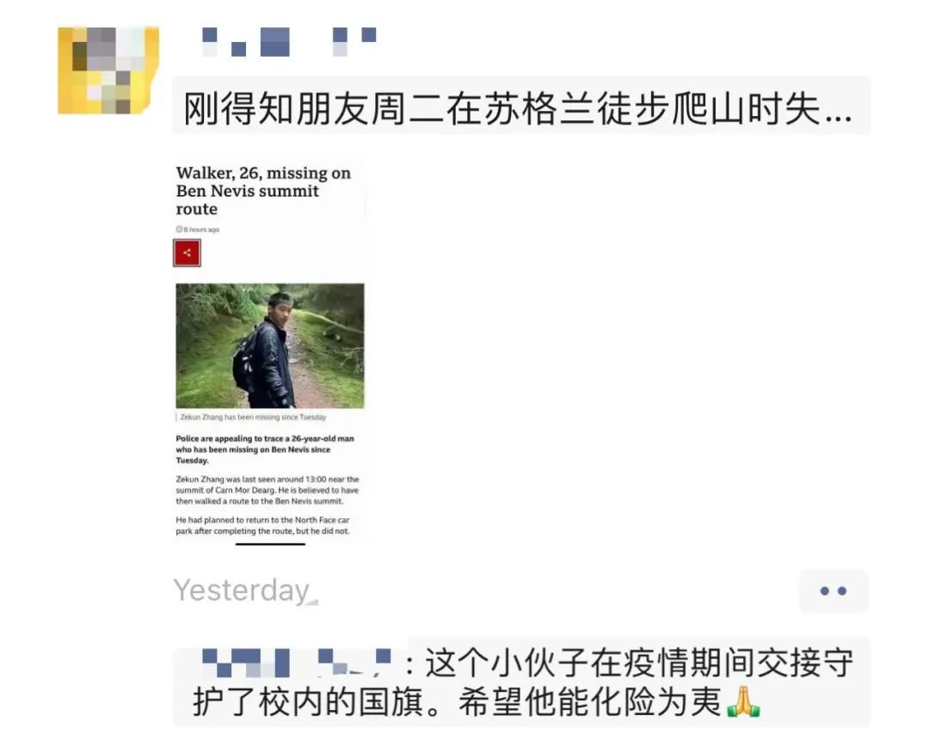Click the folded hands emoji
The height and width of the screenshot is (752, 929).
pyautogui.click(x=743, y=702)
